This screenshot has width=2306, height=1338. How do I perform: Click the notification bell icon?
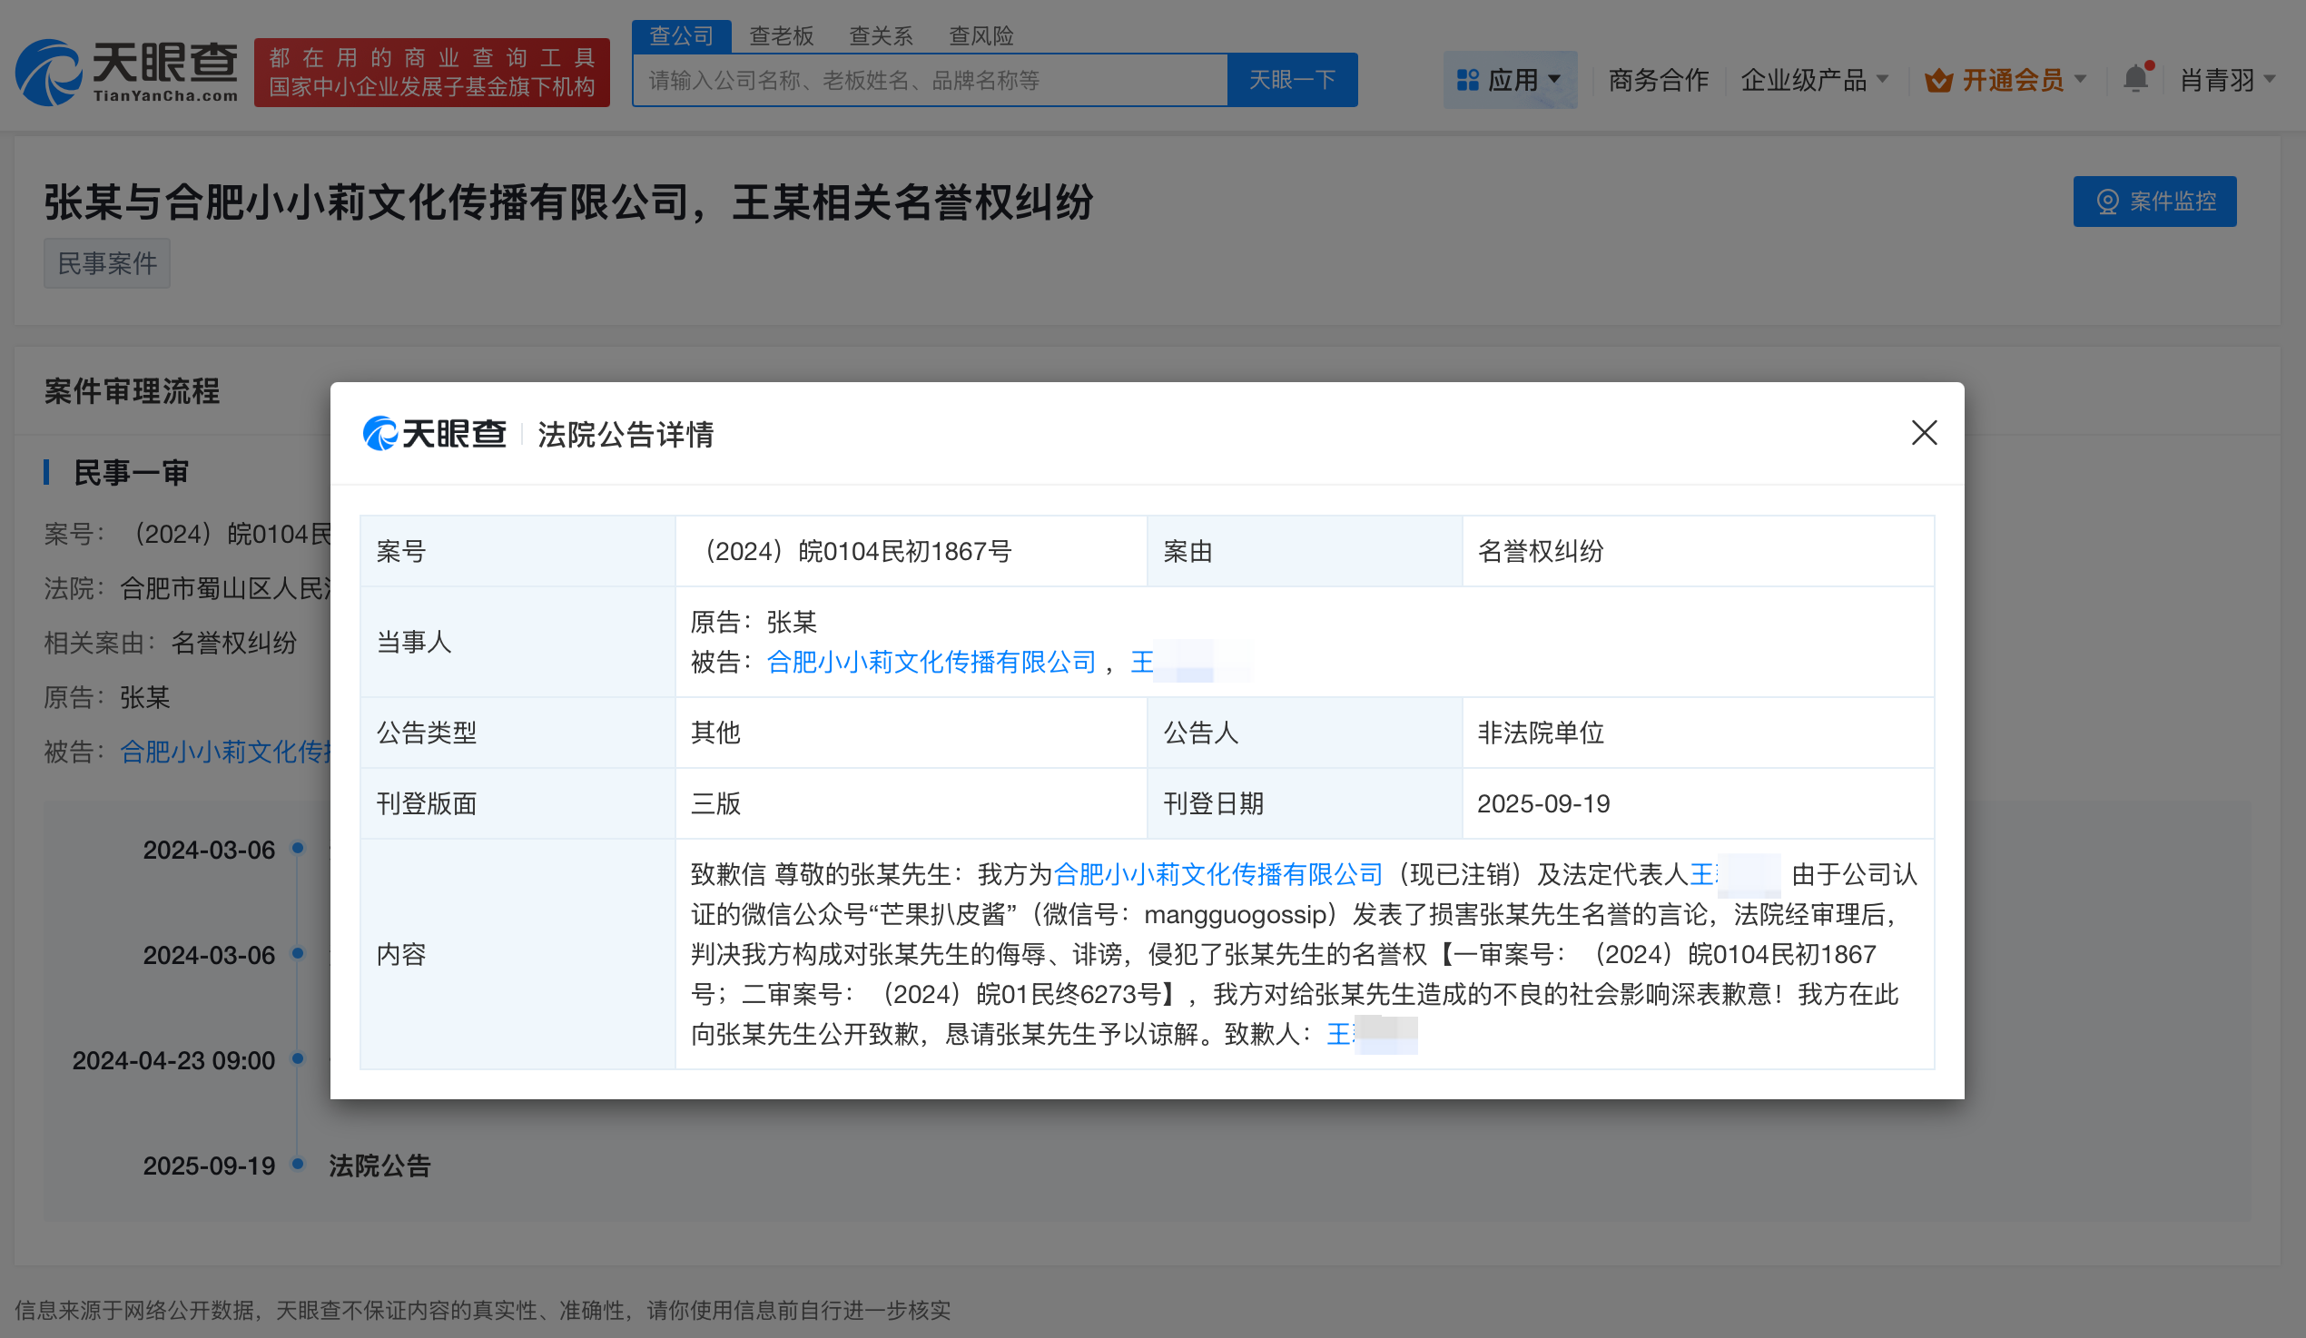(2138, 79)
